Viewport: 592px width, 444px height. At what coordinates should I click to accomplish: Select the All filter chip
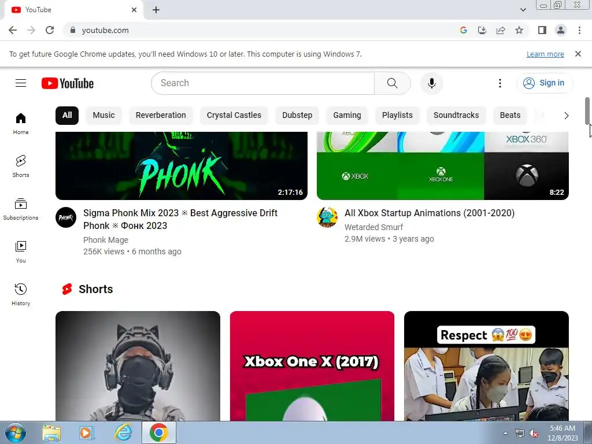[x=67, y=115]
